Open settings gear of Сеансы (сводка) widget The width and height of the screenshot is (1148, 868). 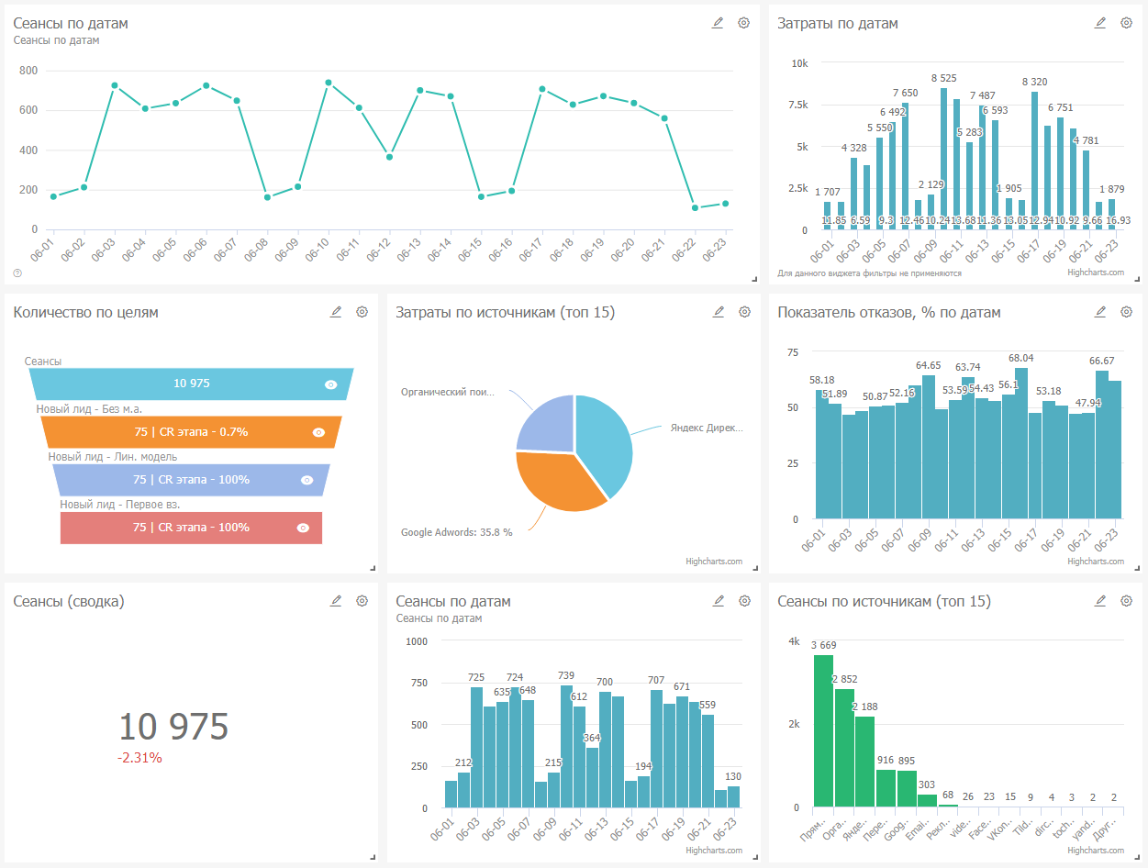tap(362, 601)
